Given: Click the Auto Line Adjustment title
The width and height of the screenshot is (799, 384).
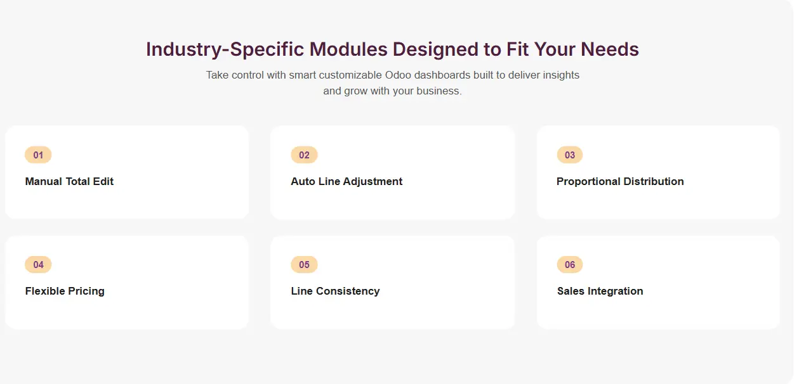Looking at the screenshot, I should point(347,181).
